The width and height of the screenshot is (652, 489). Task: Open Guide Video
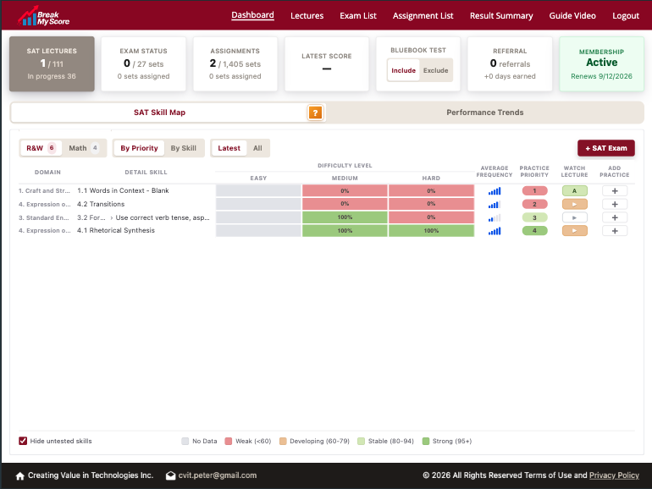[x=572, y=16]
